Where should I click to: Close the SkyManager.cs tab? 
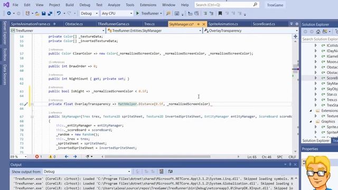point(204,24)
